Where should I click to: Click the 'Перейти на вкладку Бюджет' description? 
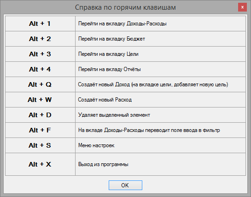(111, 39)
